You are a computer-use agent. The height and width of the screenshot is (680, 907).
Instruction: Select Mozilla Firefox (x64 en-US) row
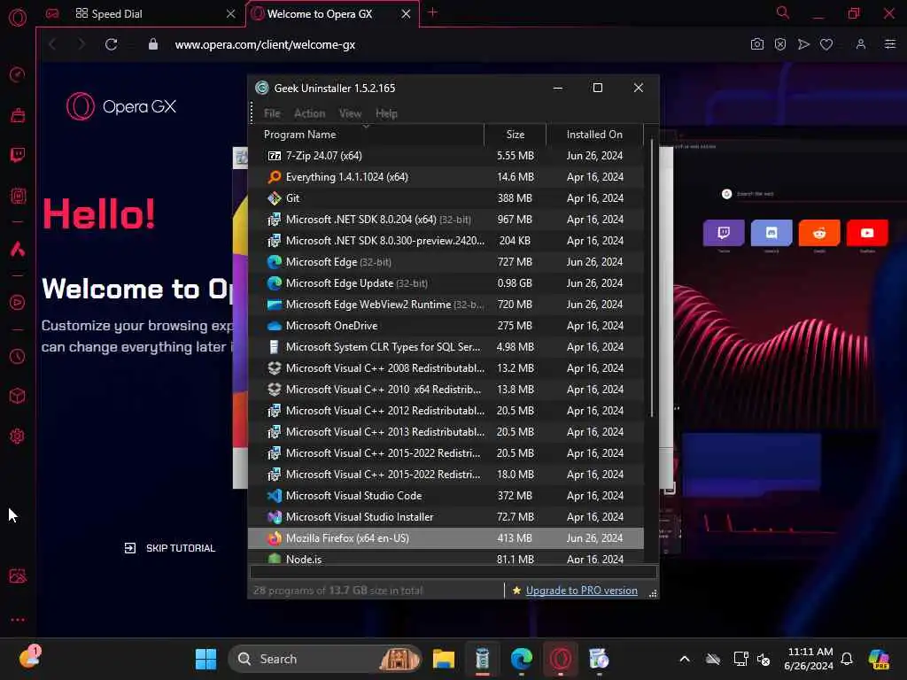(x=446, y=538)
